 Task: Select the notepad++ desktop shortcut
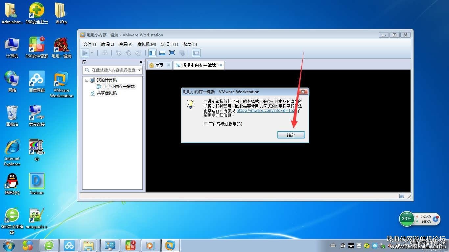coord(37,218)
